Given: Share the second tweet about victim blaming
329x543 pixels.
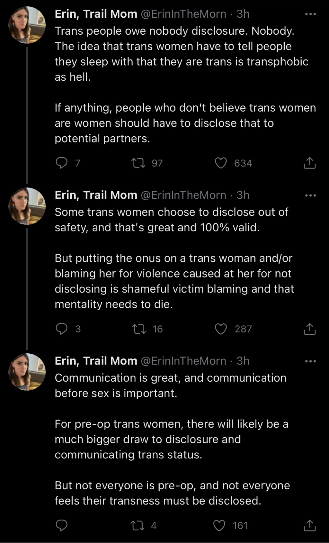Looking at the screenshot, I should click(310, 329).
